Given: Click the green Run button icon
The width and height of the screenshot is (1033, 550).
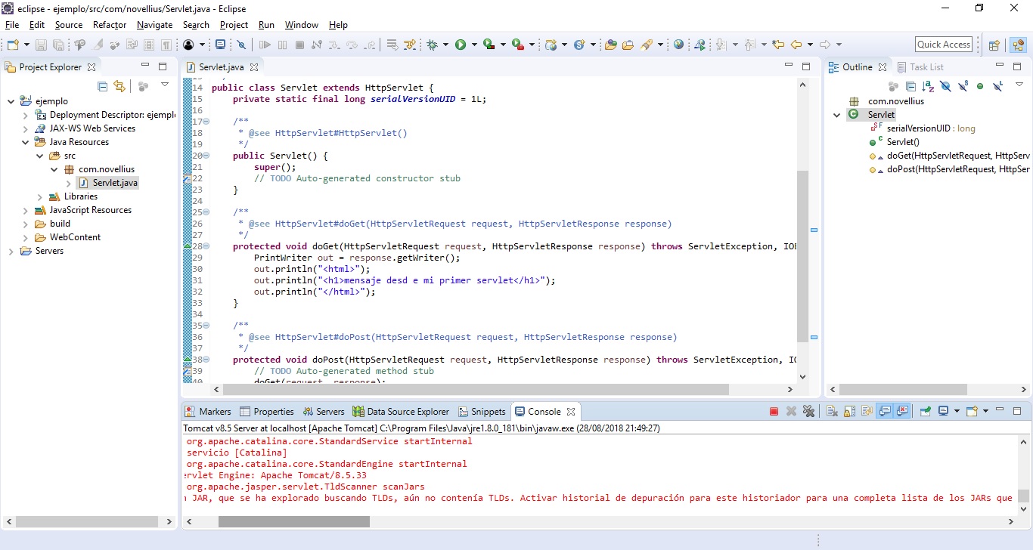Looking at the screenshot, I should pyautogui.click(x=460, y=45).
